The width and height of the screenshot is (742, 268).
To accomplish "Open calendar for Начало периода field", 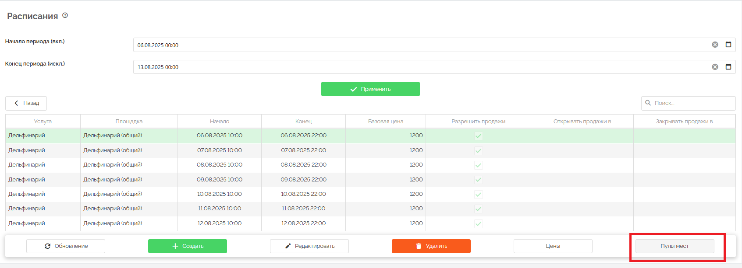I will [728, 45].
